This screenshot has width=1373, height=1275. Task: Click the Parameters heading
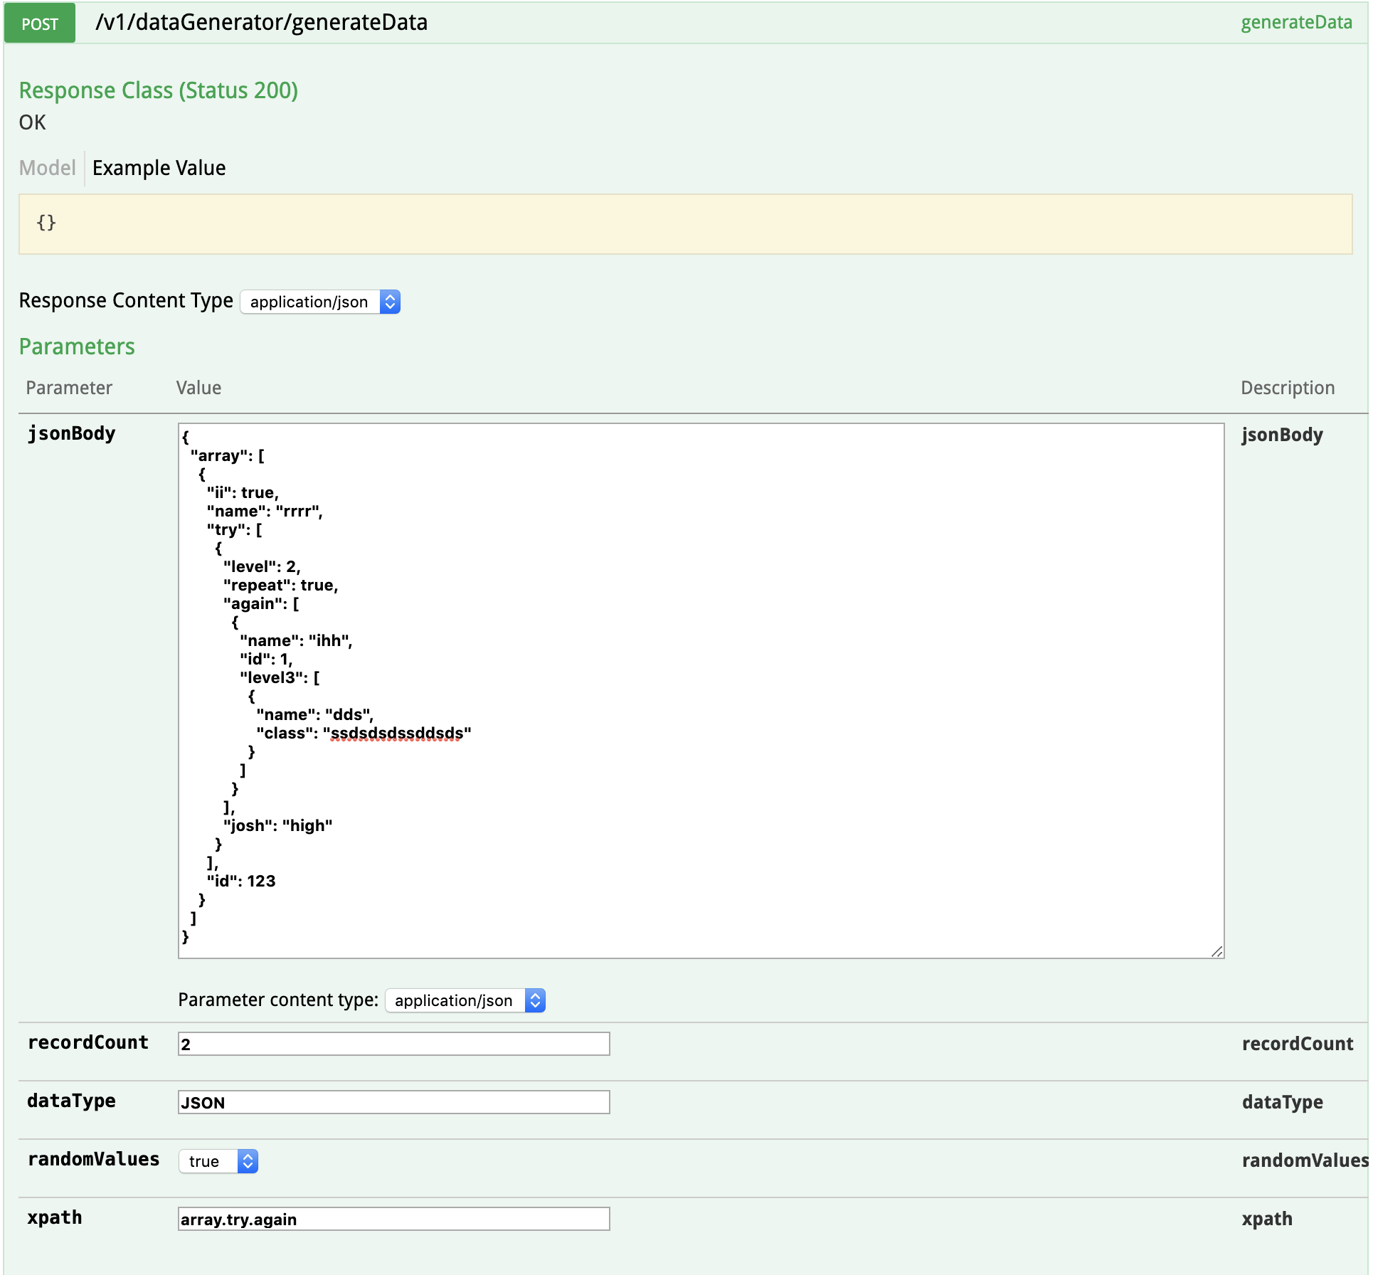pyautogui.click(x=77, y=346)
